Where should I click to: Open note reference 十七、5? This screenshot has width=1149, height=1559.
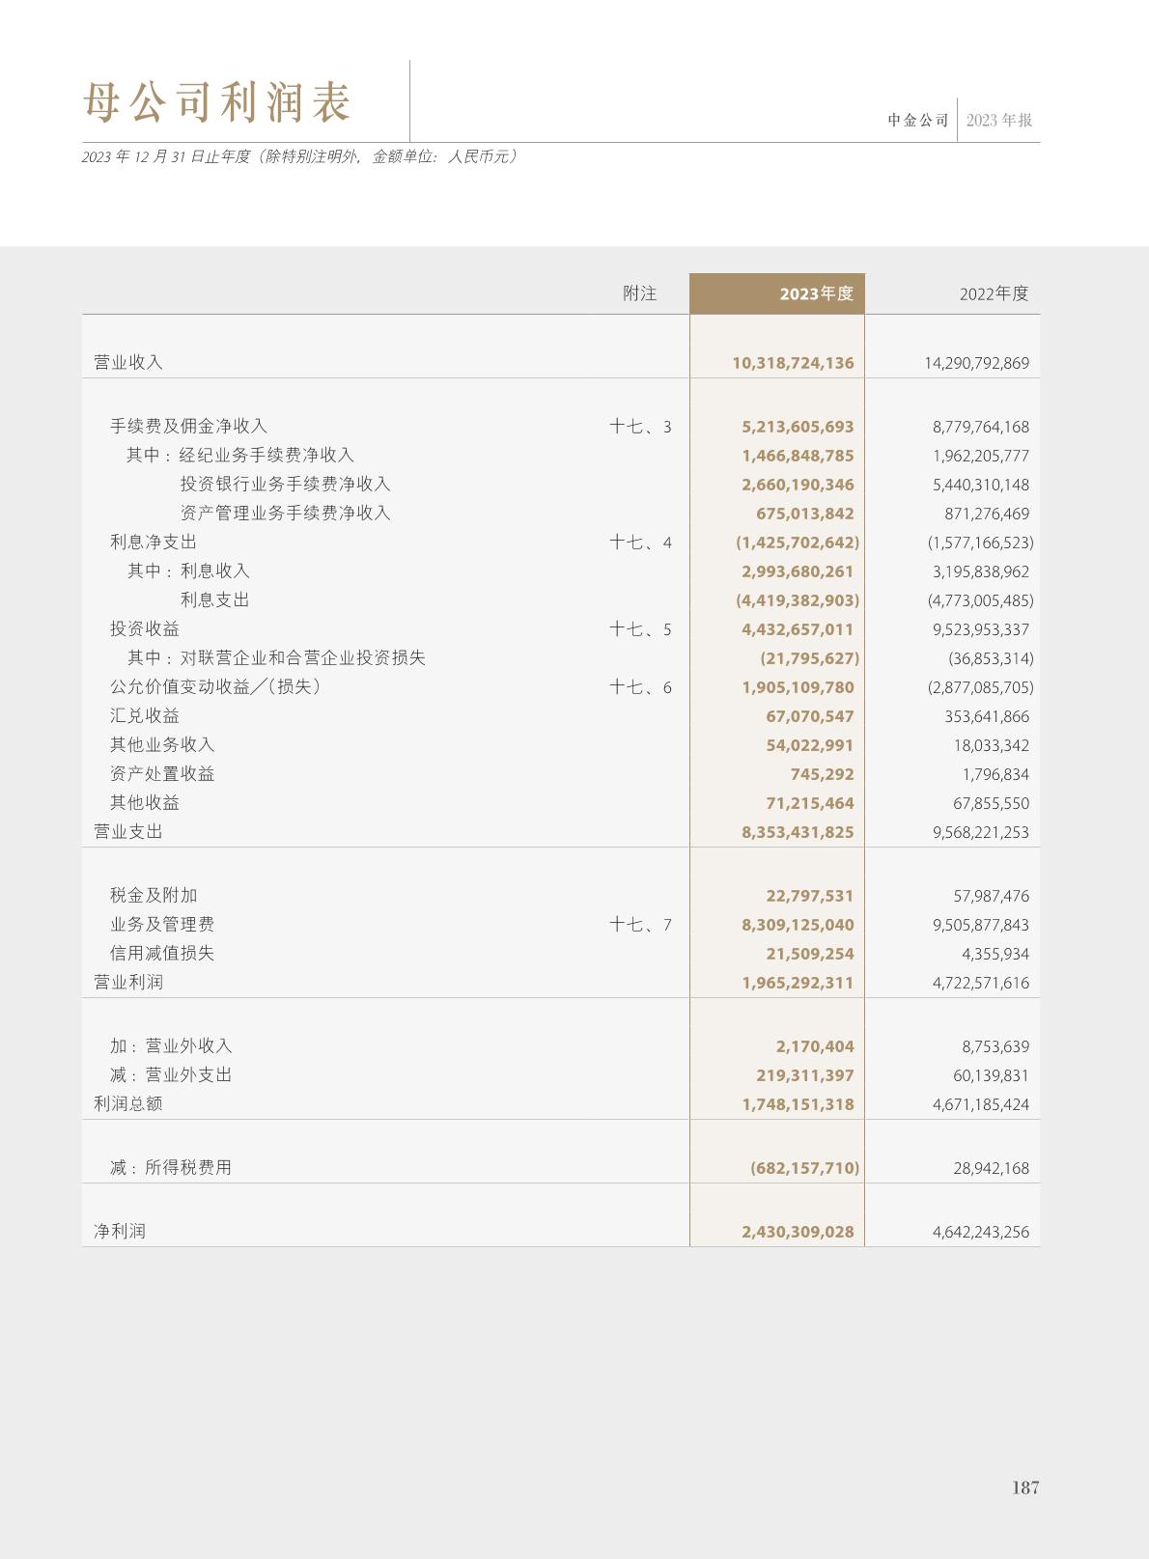(640, 629)
